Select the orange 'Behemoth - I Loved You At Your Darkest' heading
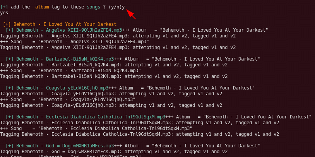315x157 pixels. click(x=65, y=24)
